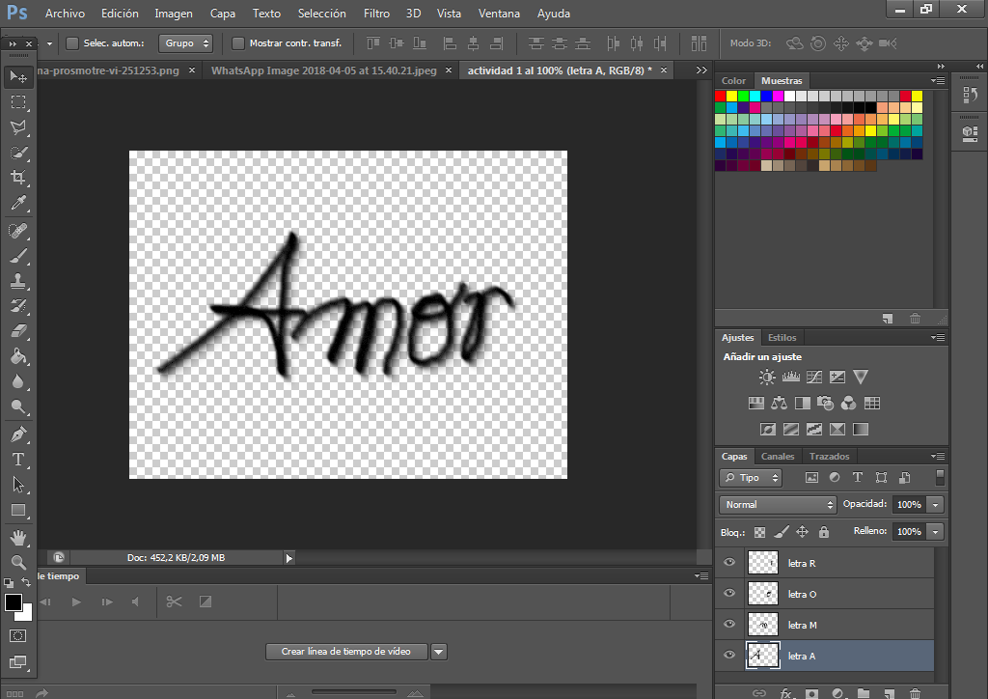The width and height of the screenshot is (988, 699).
Task: Select the Pen tool
Action: pyautogui.click(x=18, y=434)
